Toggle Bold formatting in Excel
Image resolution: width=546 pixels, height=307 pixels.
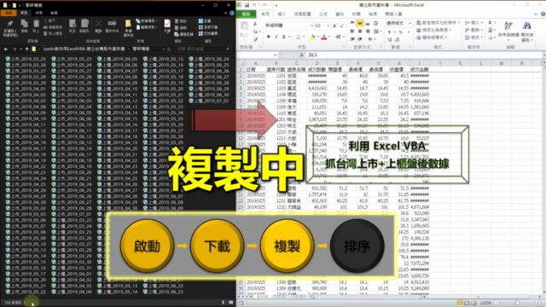[x=269, y=37]
